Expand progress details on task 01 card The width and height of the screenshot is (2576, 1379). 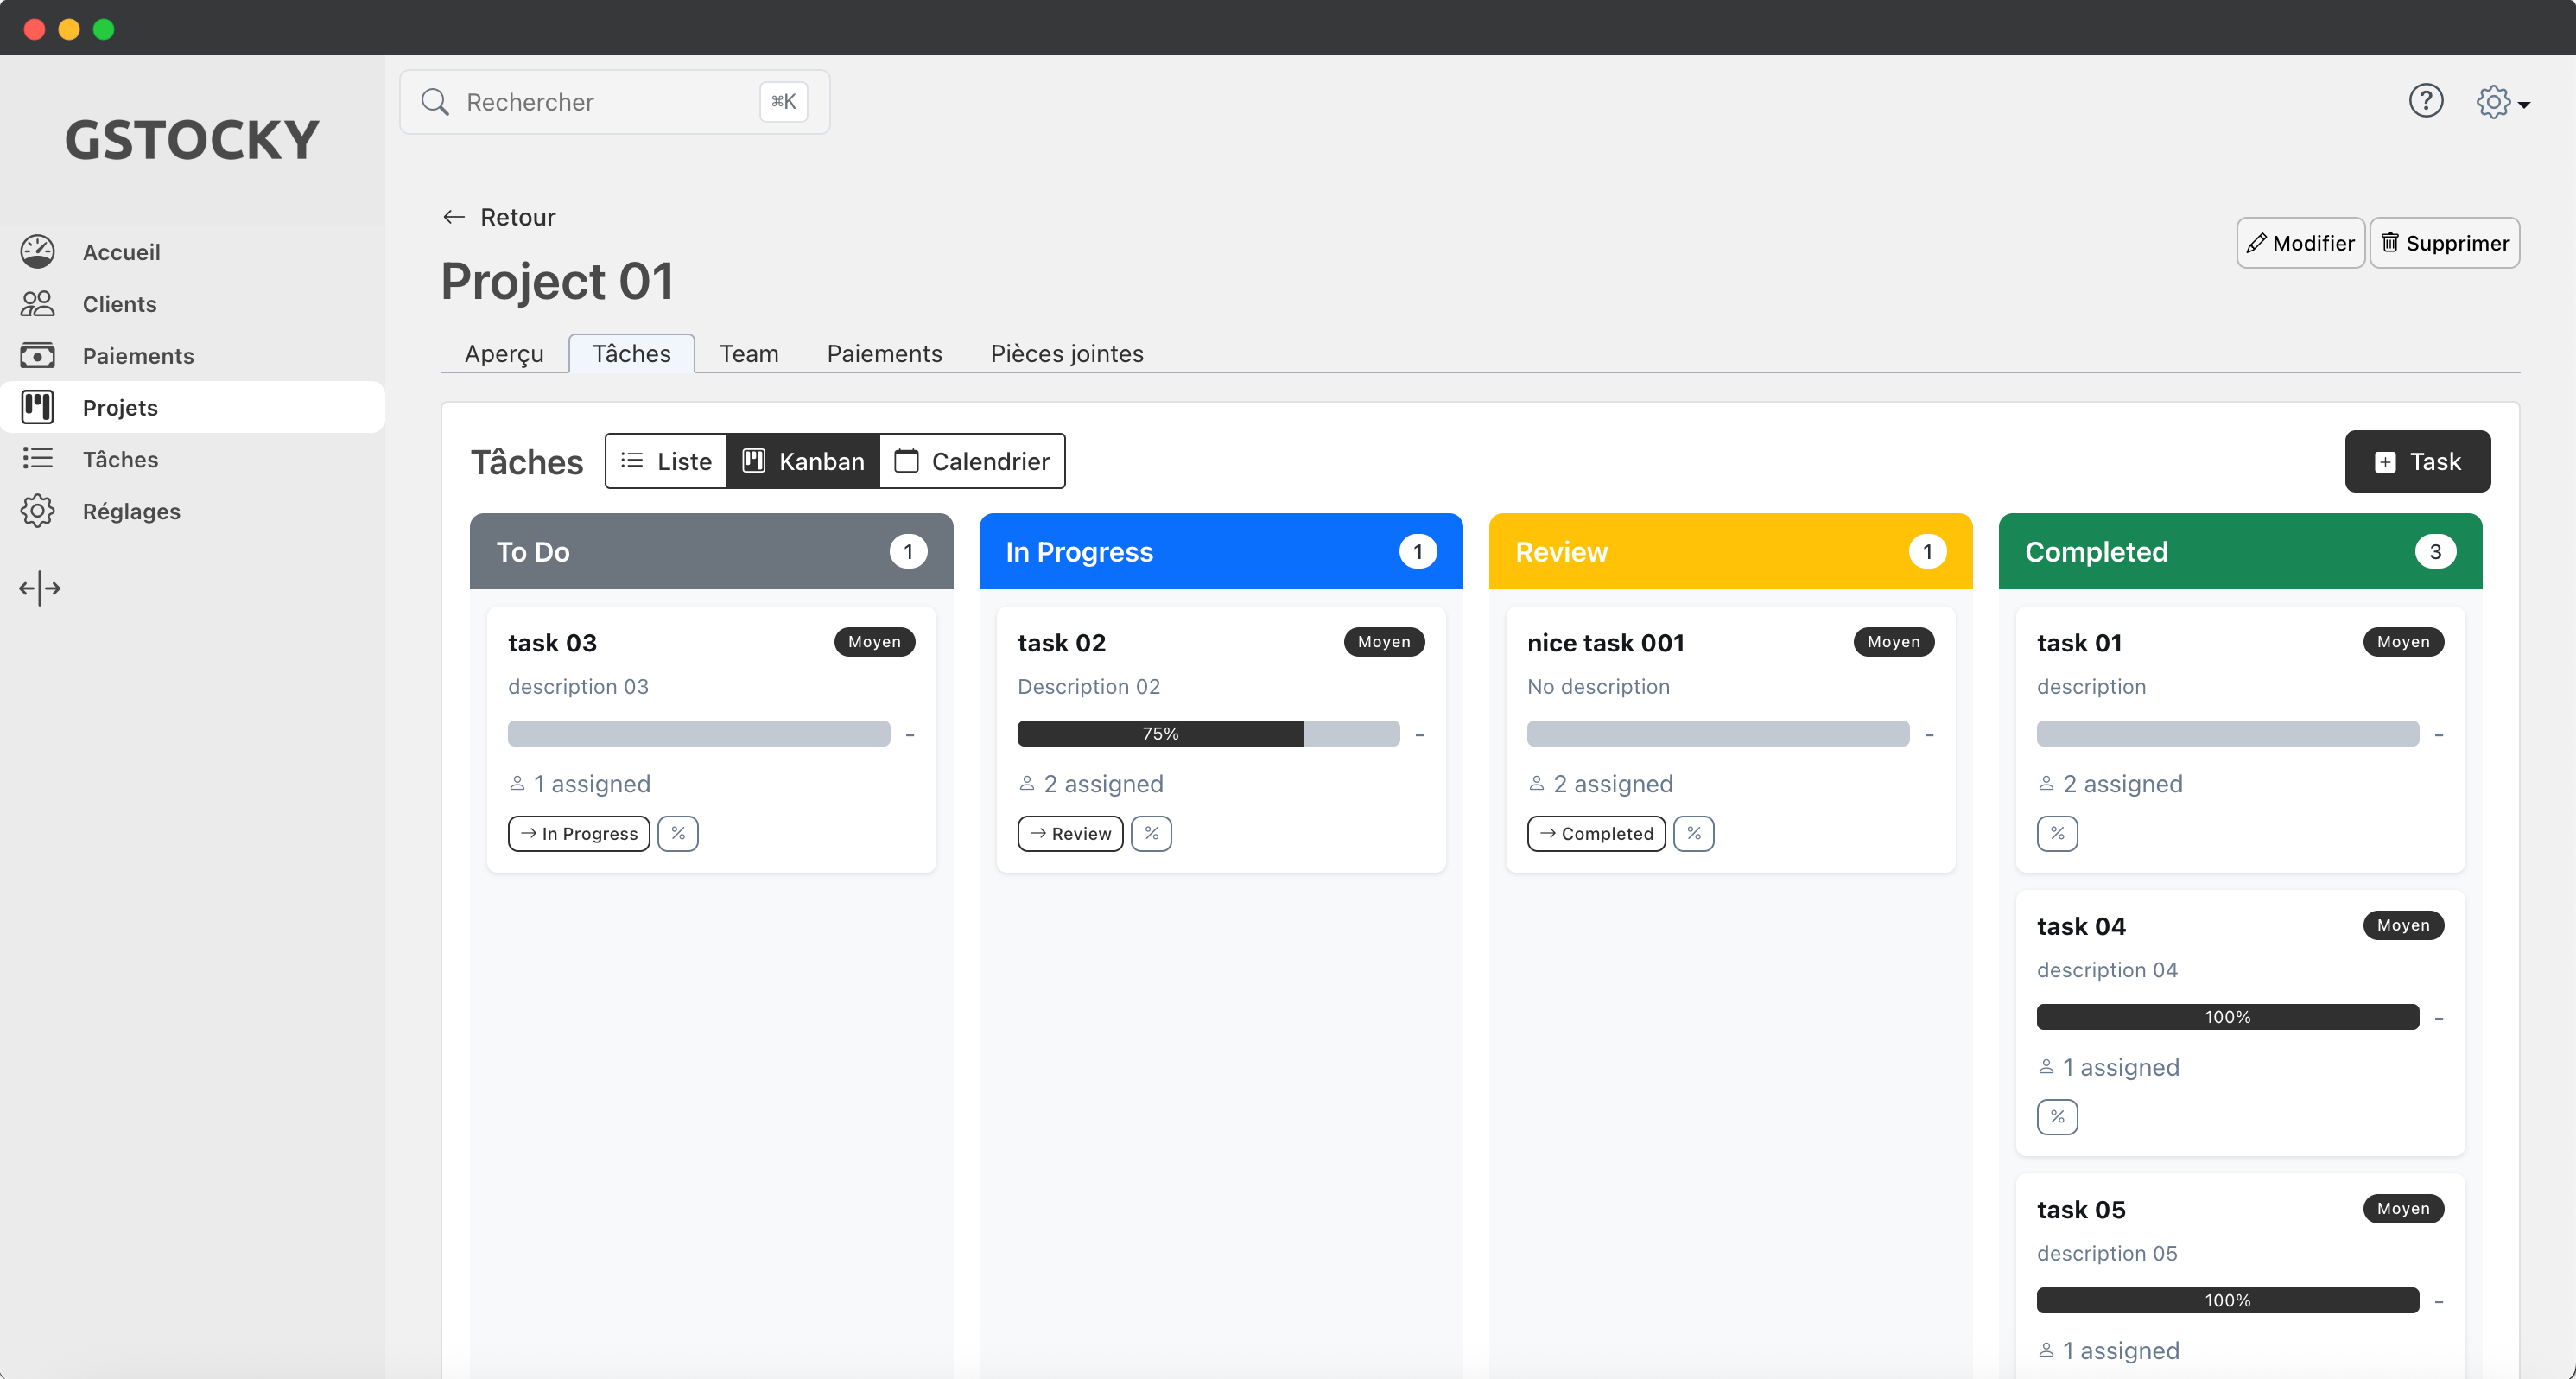[2057, 833]
